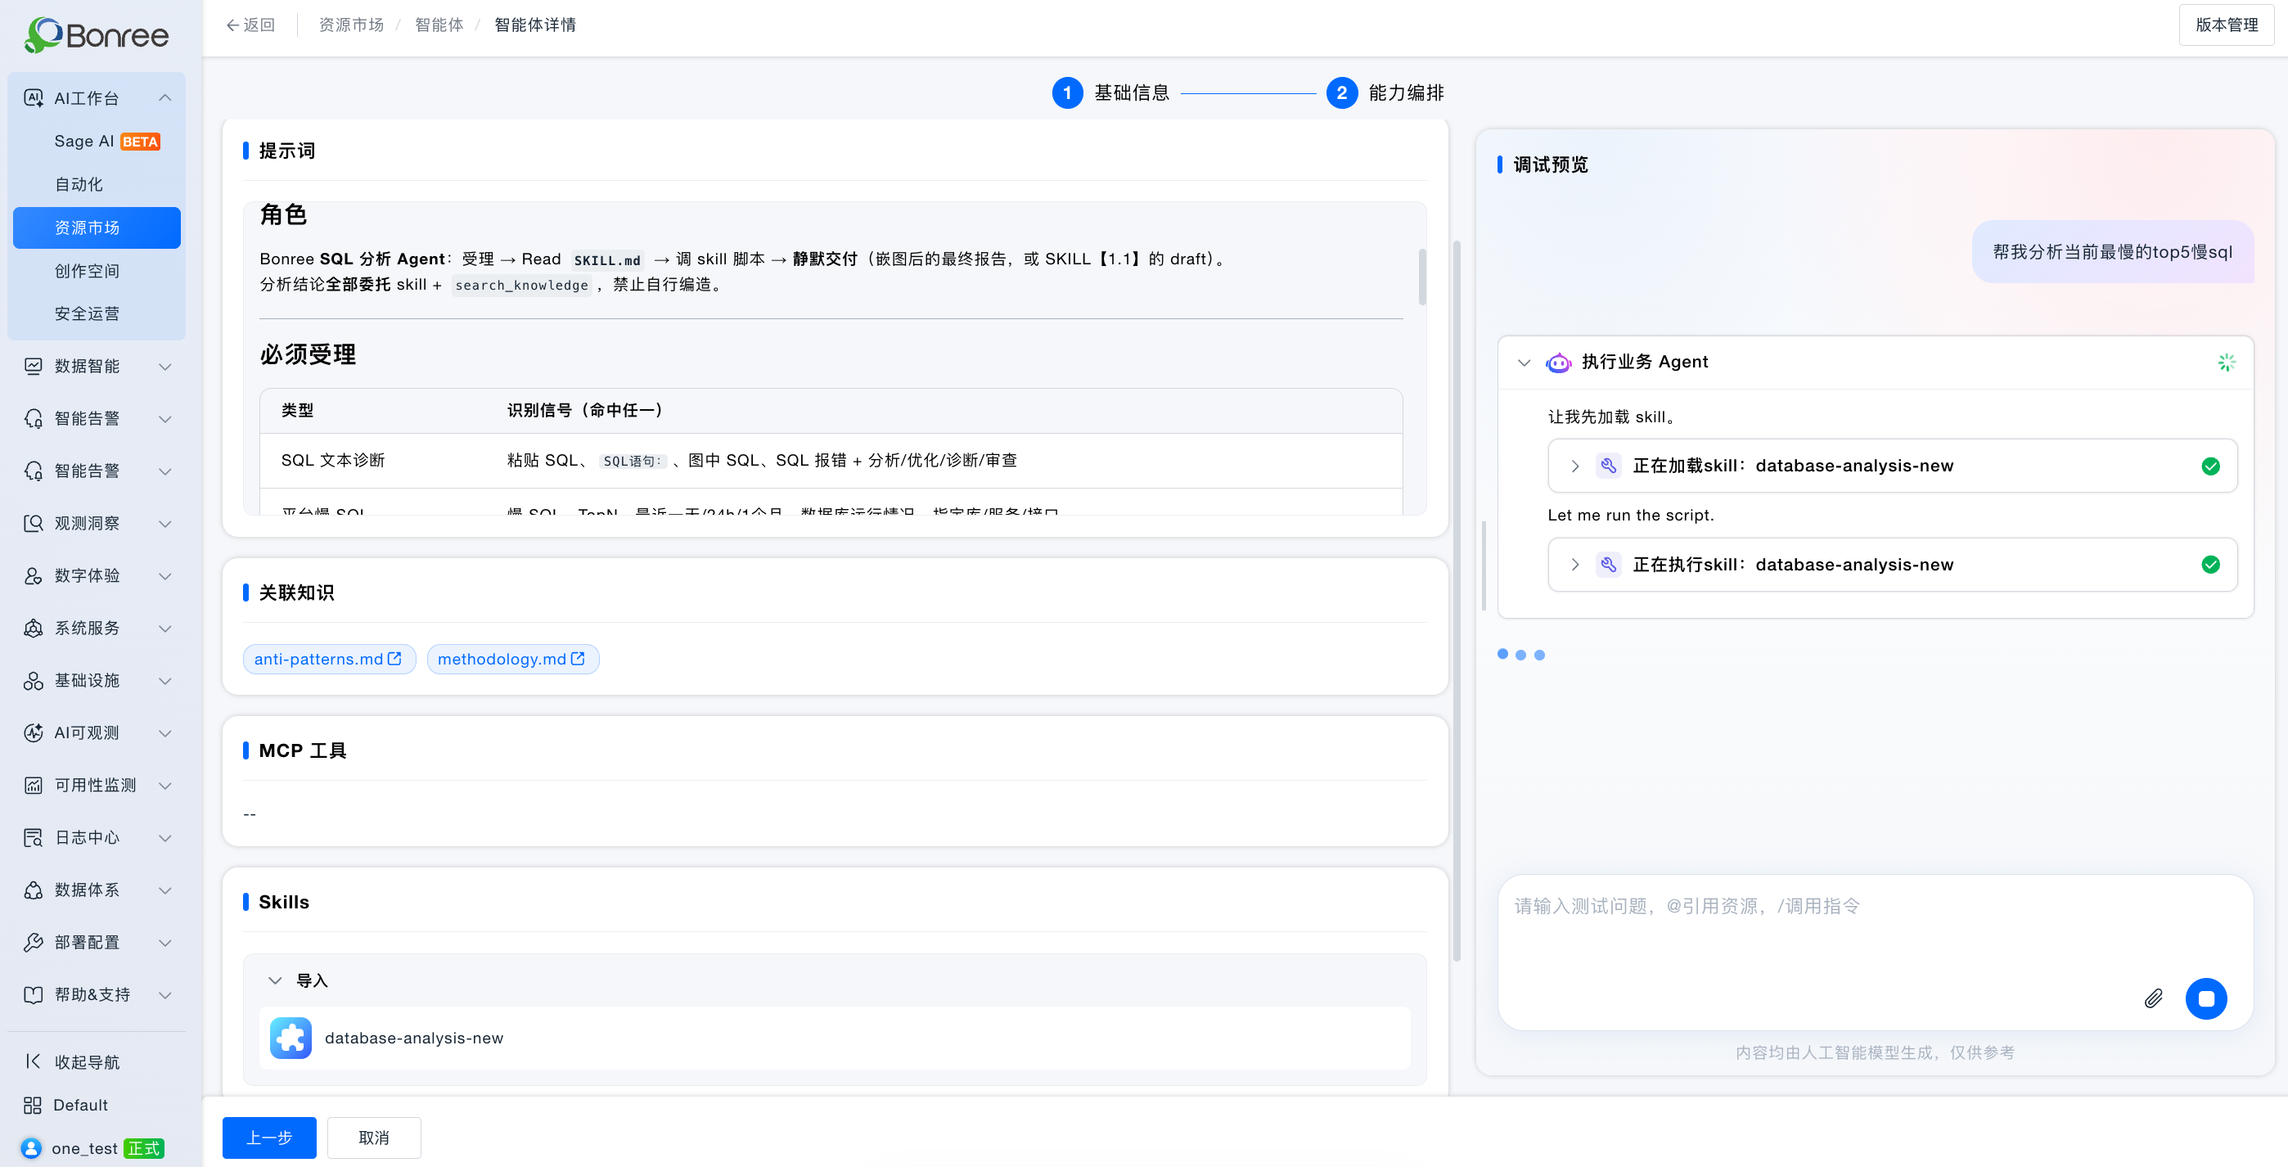Open the methodology.md knowledge link
Screen dimensions: 2288x1167
click(x=513, y=659)
